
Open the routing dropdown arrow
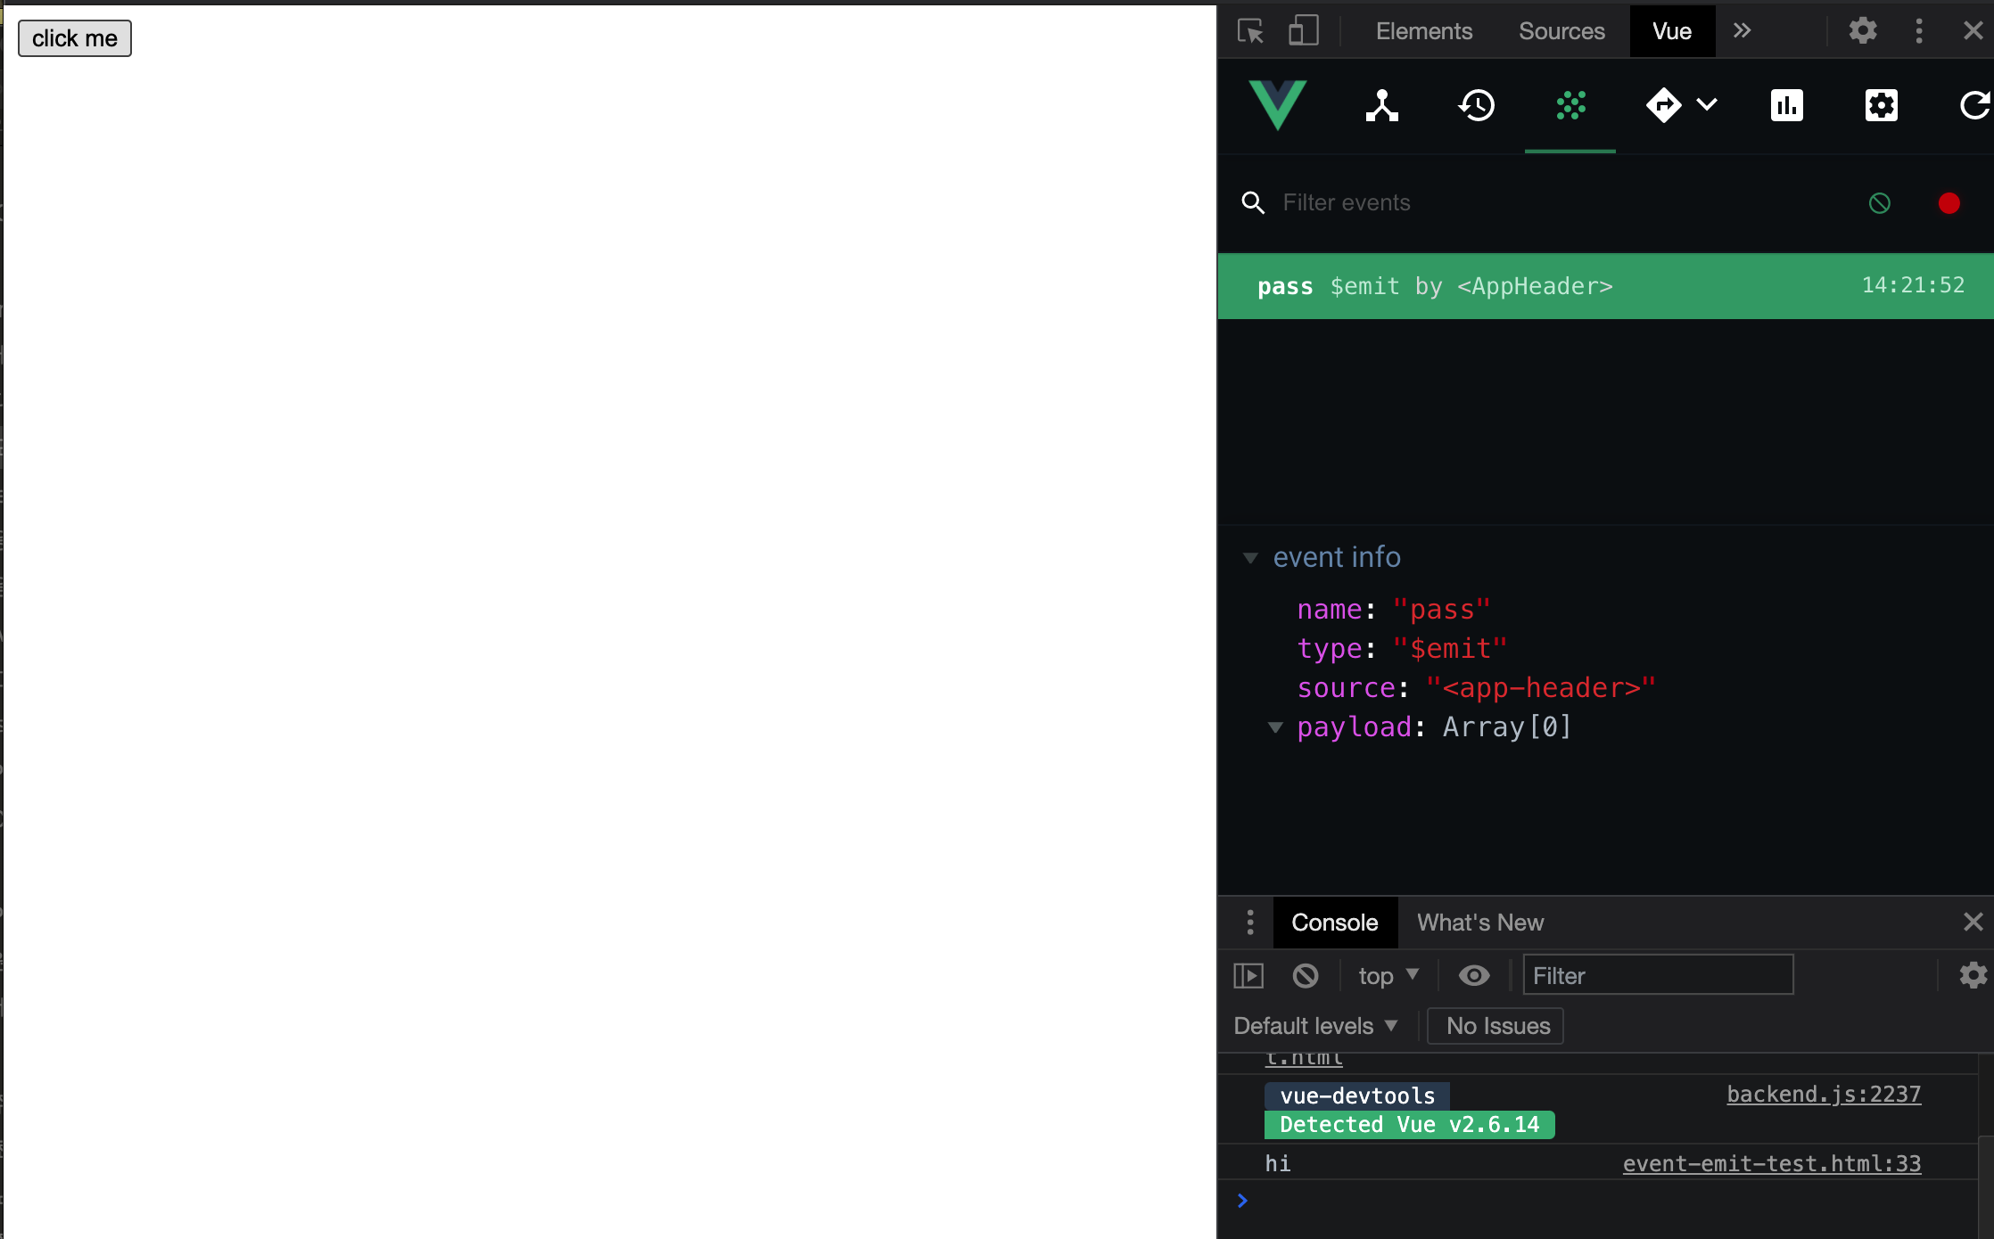pos(1707,105)
